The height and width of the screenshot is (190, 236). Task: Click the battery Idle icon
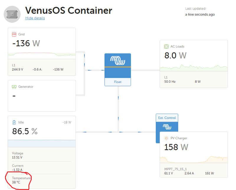click(x=14, y=122)
